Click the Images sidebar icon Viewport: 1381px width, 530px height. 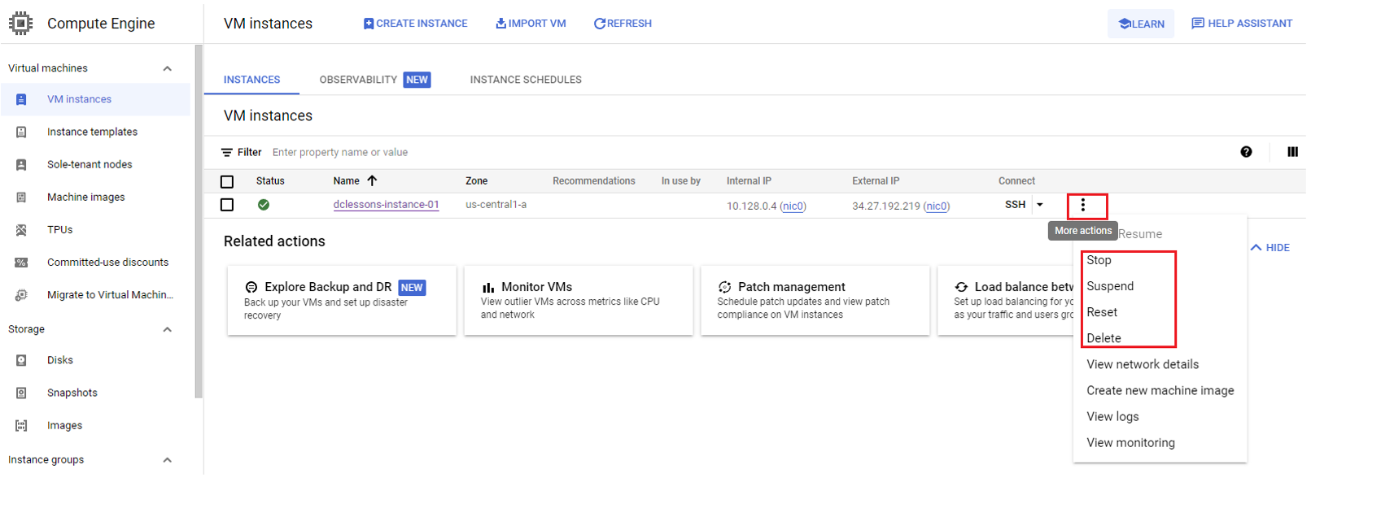(21, 425)
